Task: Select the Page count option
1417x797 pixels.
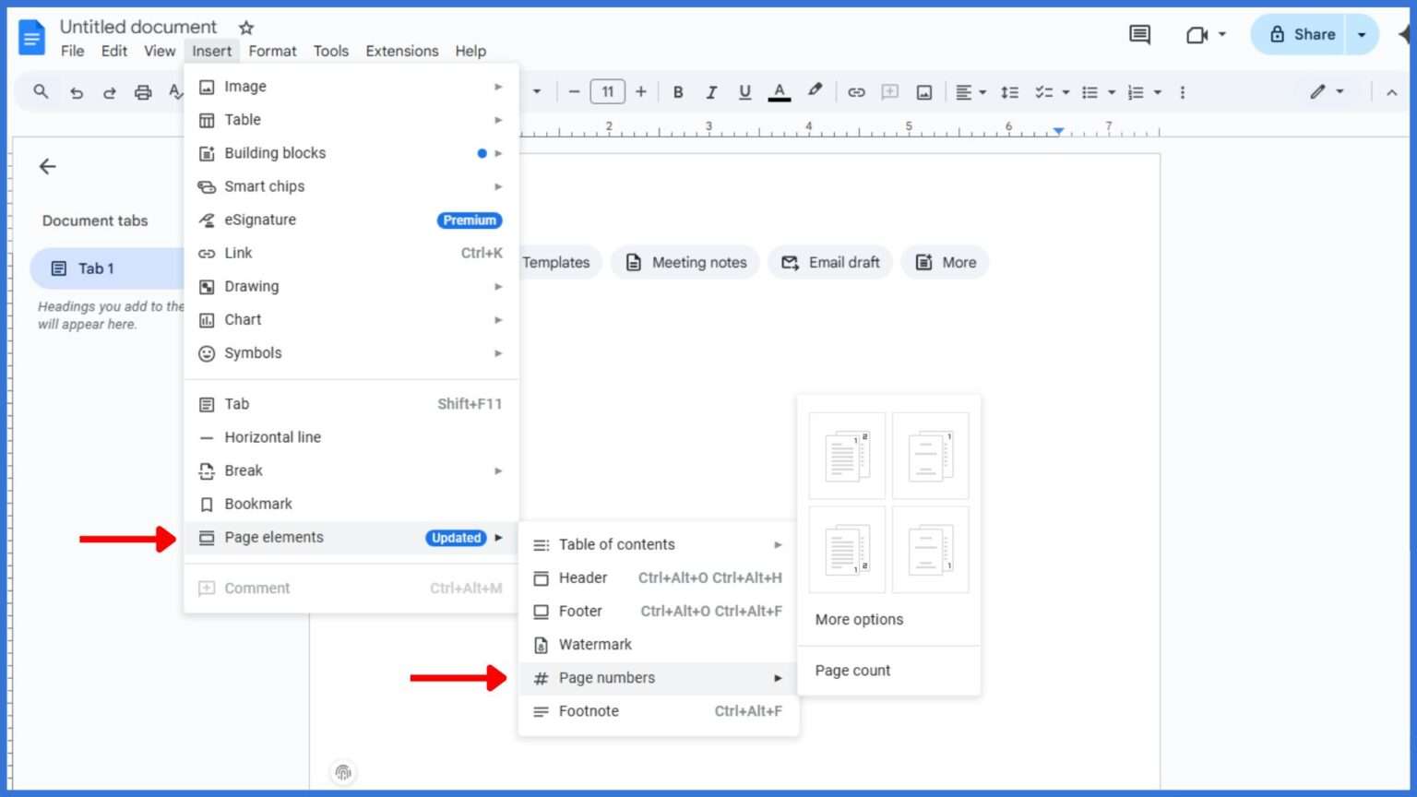Action: pos(851,671)
